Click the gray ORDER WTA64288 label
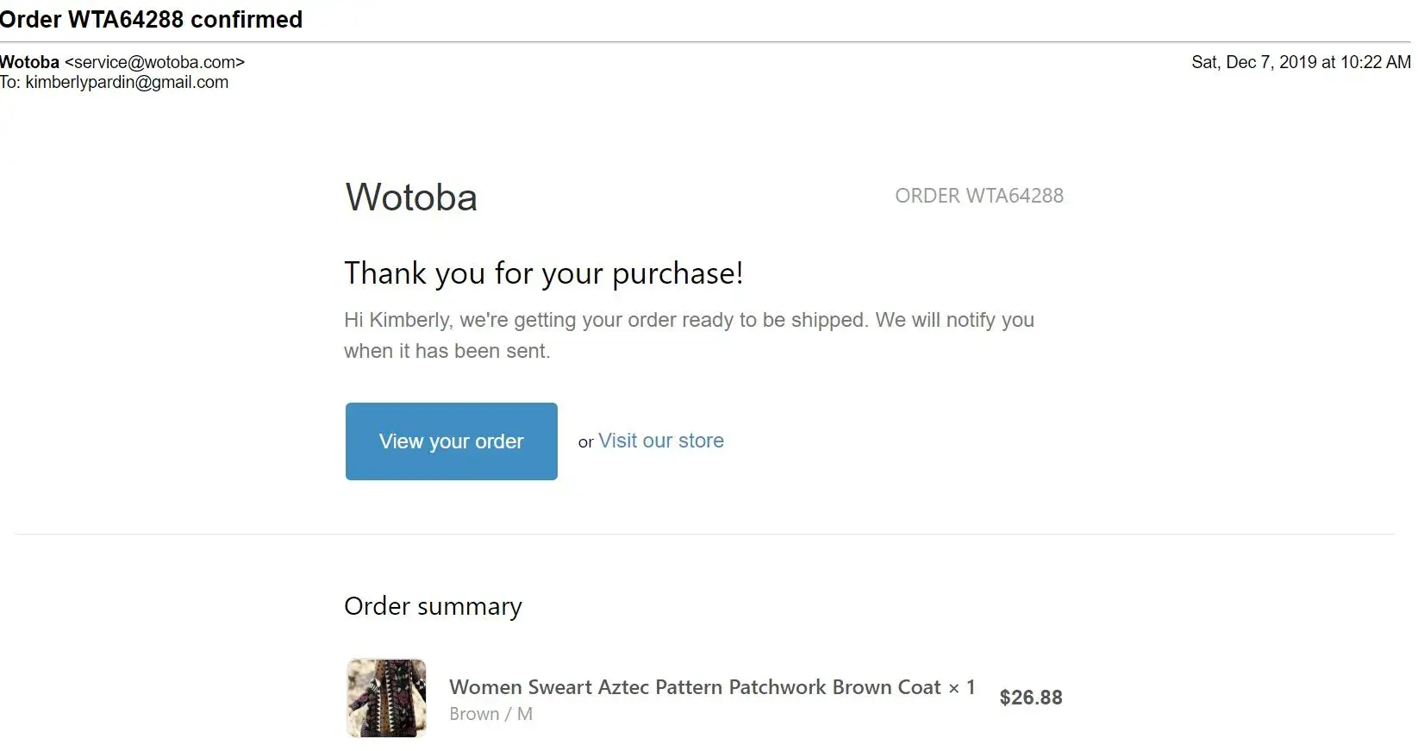The width and height of the screenshot is (1418, 751). pos(979,196)
